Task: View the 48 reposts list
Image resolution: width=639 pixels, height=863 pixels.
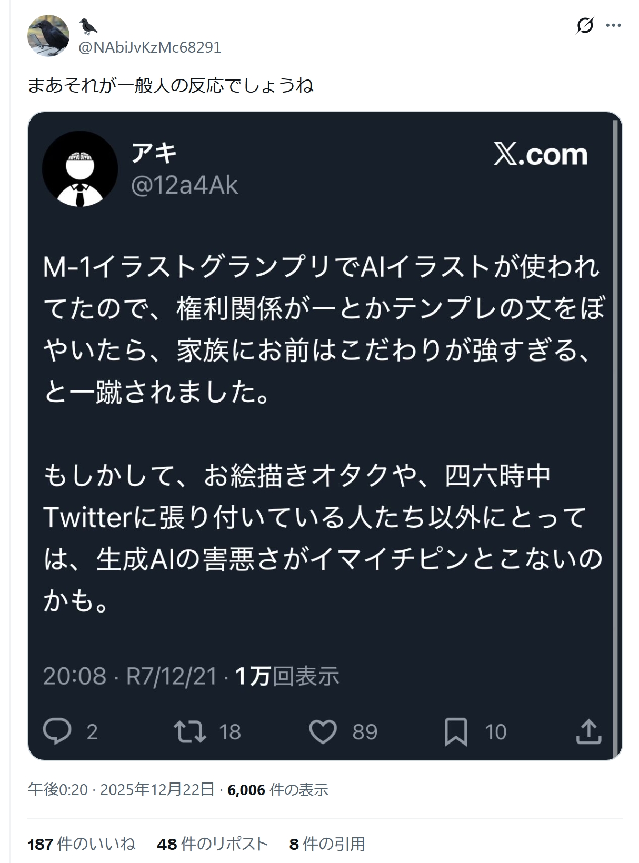Action: tap(212, 844)
